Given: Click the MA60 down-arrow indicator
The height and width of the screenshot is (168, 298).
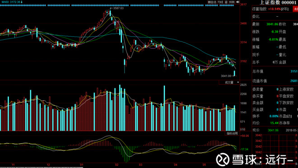Looking at the screenshot, I should click(x=22, y=2).
